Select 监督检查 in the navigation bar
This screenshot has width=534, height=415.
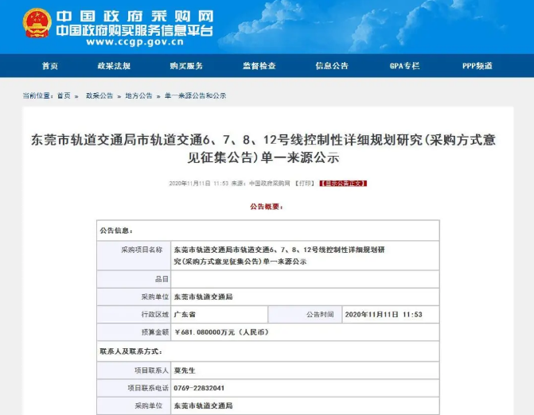point(259,66)
